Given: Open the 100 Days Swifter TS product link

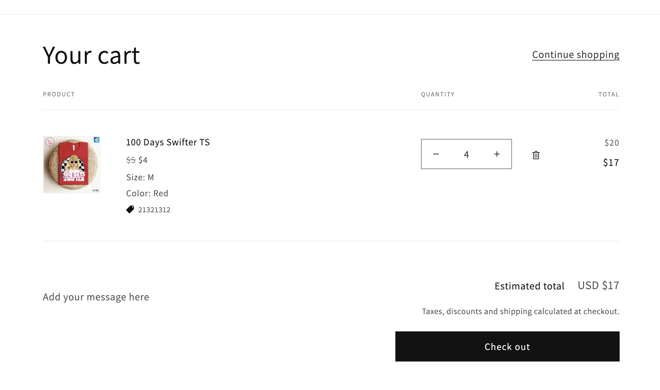Looking at the screenshot, I should click(x=168, y=142).
